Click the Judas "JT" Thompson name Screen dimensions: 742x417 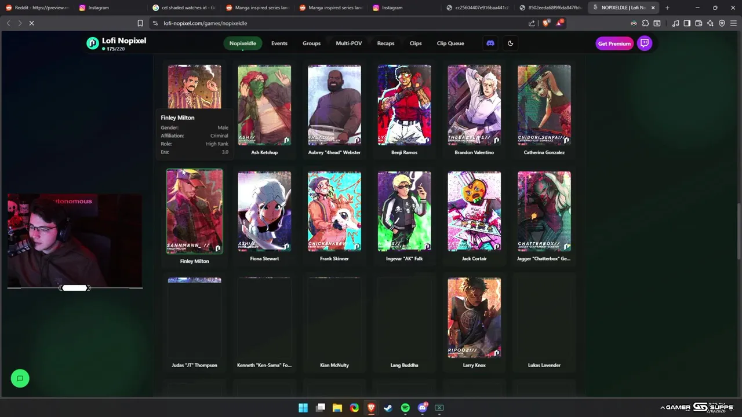pyautogui.click(x=194, y=365)
